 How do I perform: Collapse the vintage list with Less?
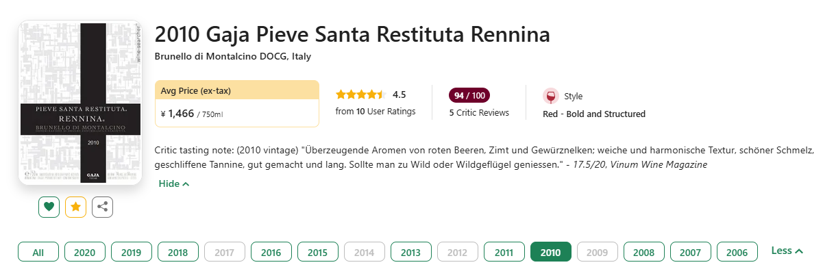[x=787, y=251]
